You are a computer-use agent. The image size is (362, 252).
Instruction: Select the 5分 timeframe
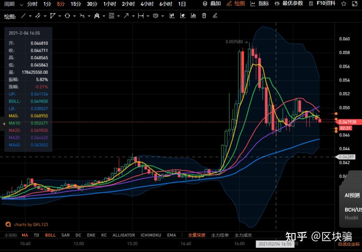tap(61, 4)
